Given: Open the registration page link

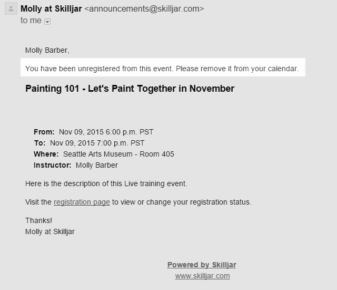Looking at the screenshot, I should tap(82, 202).
